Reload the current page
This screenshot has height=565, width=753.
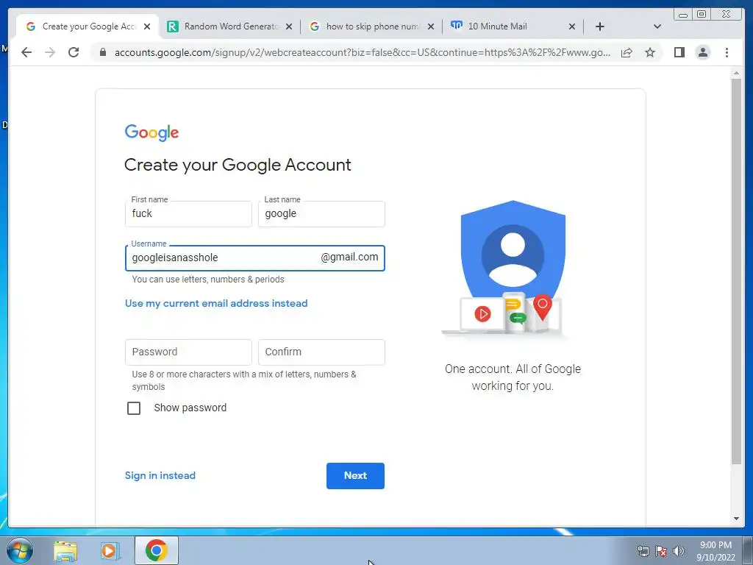[x=74, y=52]
